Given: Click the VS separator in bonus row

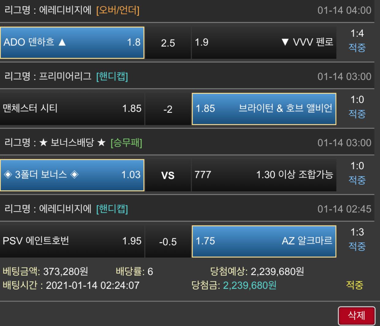Looking at the screenshot, I should pos(168,175).
